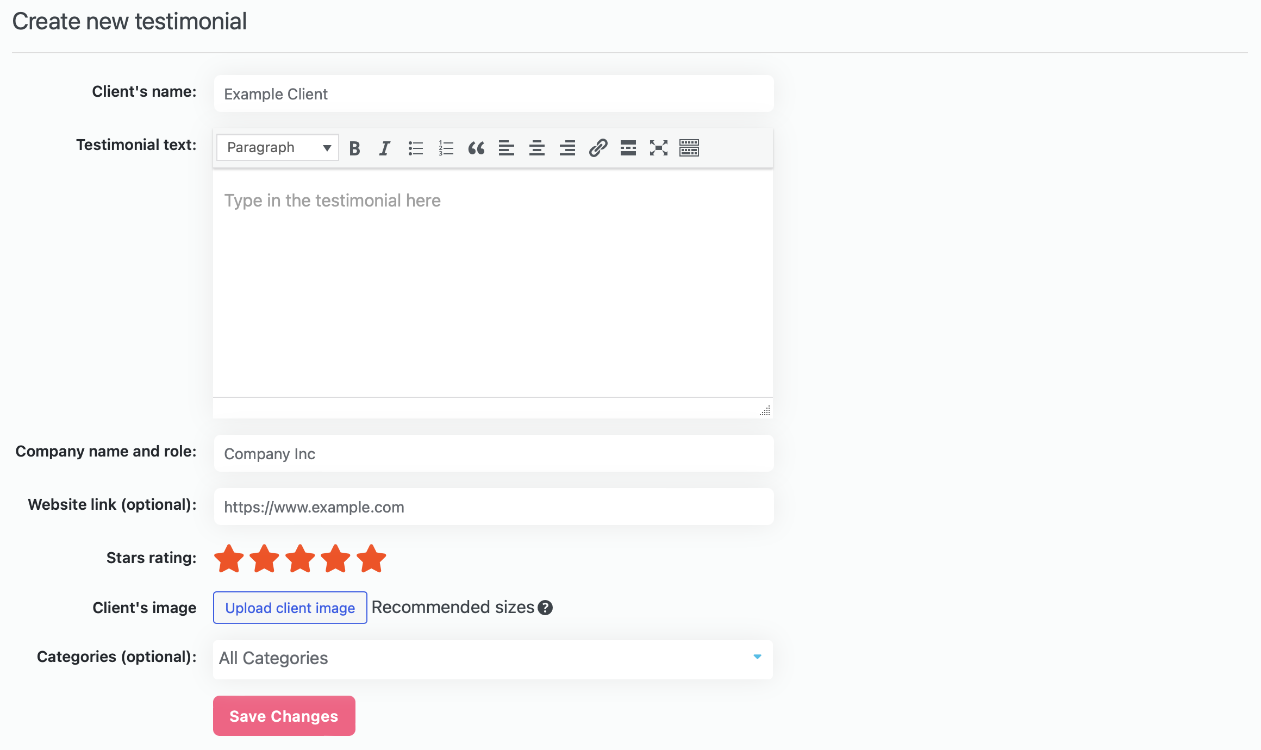Toggle bold formatting in testimonial editor
The image size is (1261, 750).
tap(355, 148)
